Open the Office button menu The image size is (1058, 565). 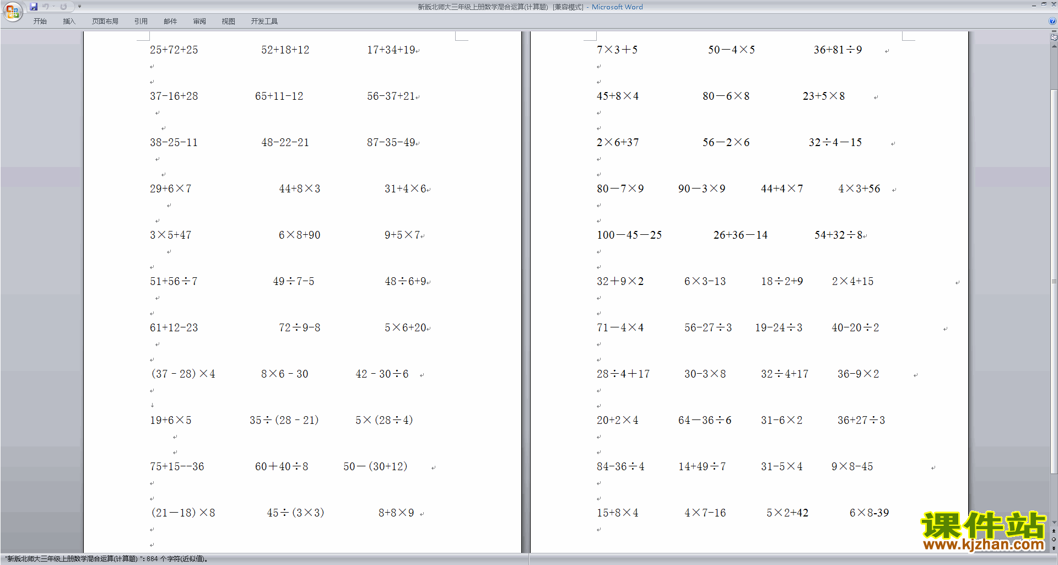(12, 11)
